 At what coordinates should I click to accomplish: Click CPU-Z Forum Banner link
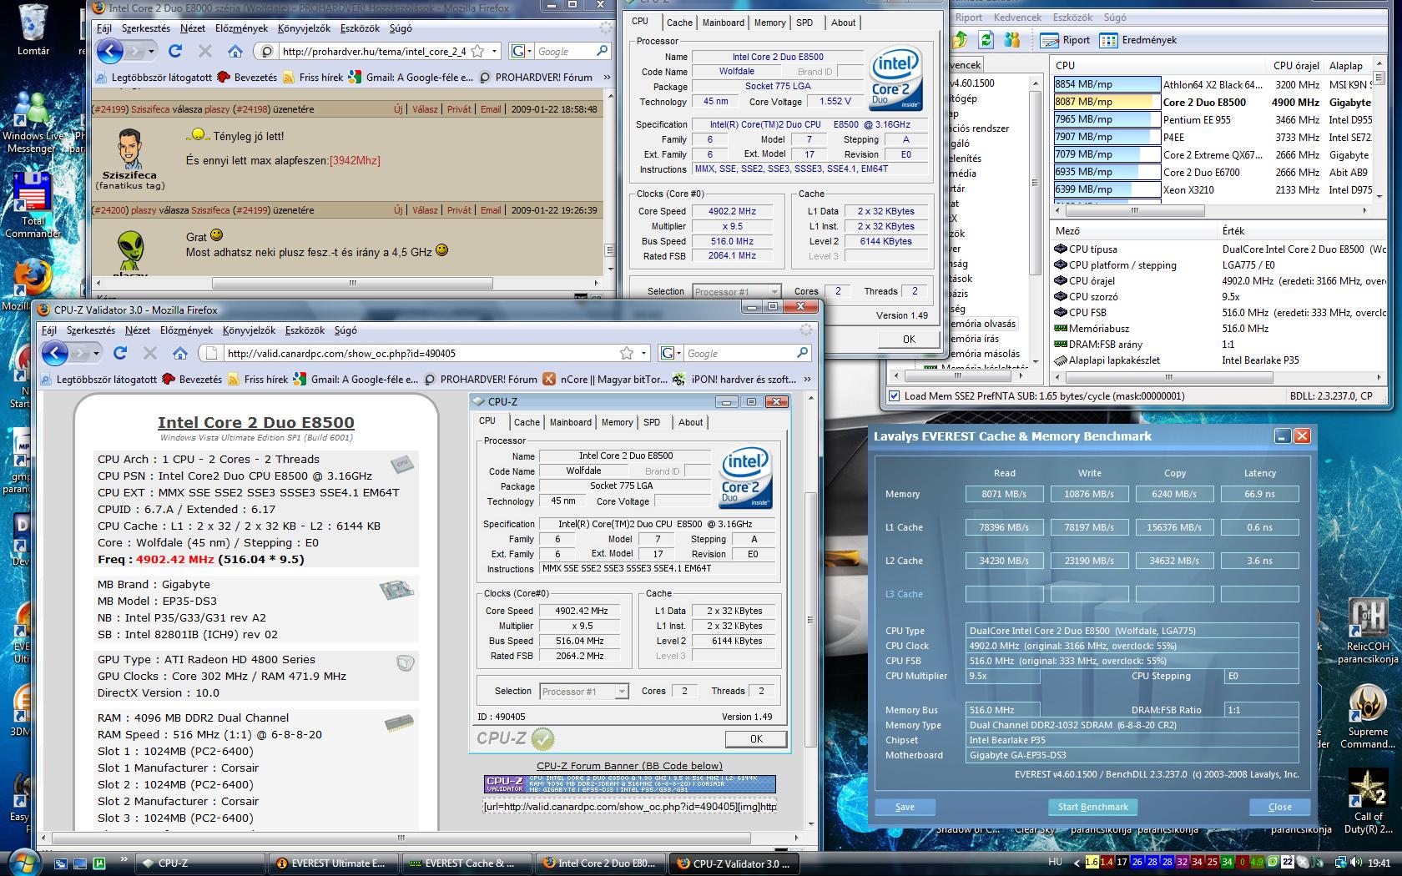(629, 765)
